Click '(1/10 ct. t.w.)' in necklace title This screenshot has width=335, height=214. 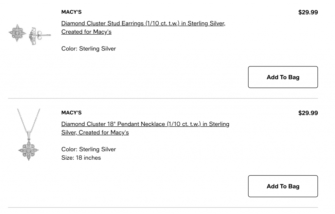point(184,124)
